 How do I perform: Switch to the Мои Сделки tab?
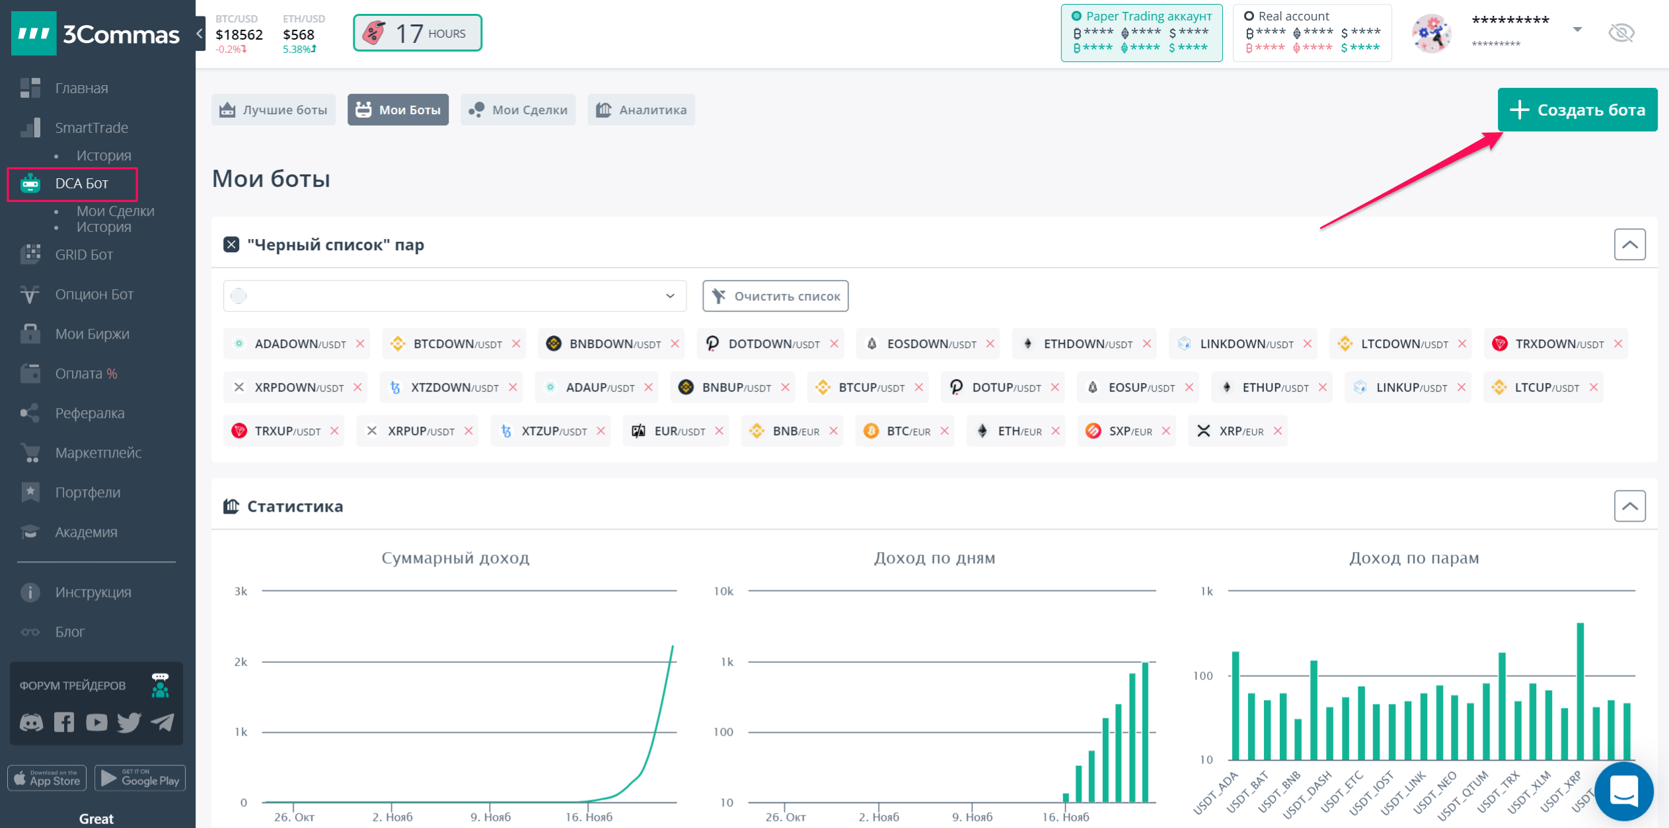(518, 110)
